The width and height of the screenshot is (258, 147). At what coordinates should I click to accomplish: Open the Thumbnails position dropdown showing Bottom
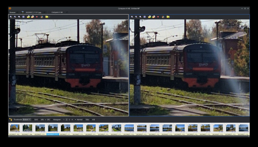tap(27, 120)
